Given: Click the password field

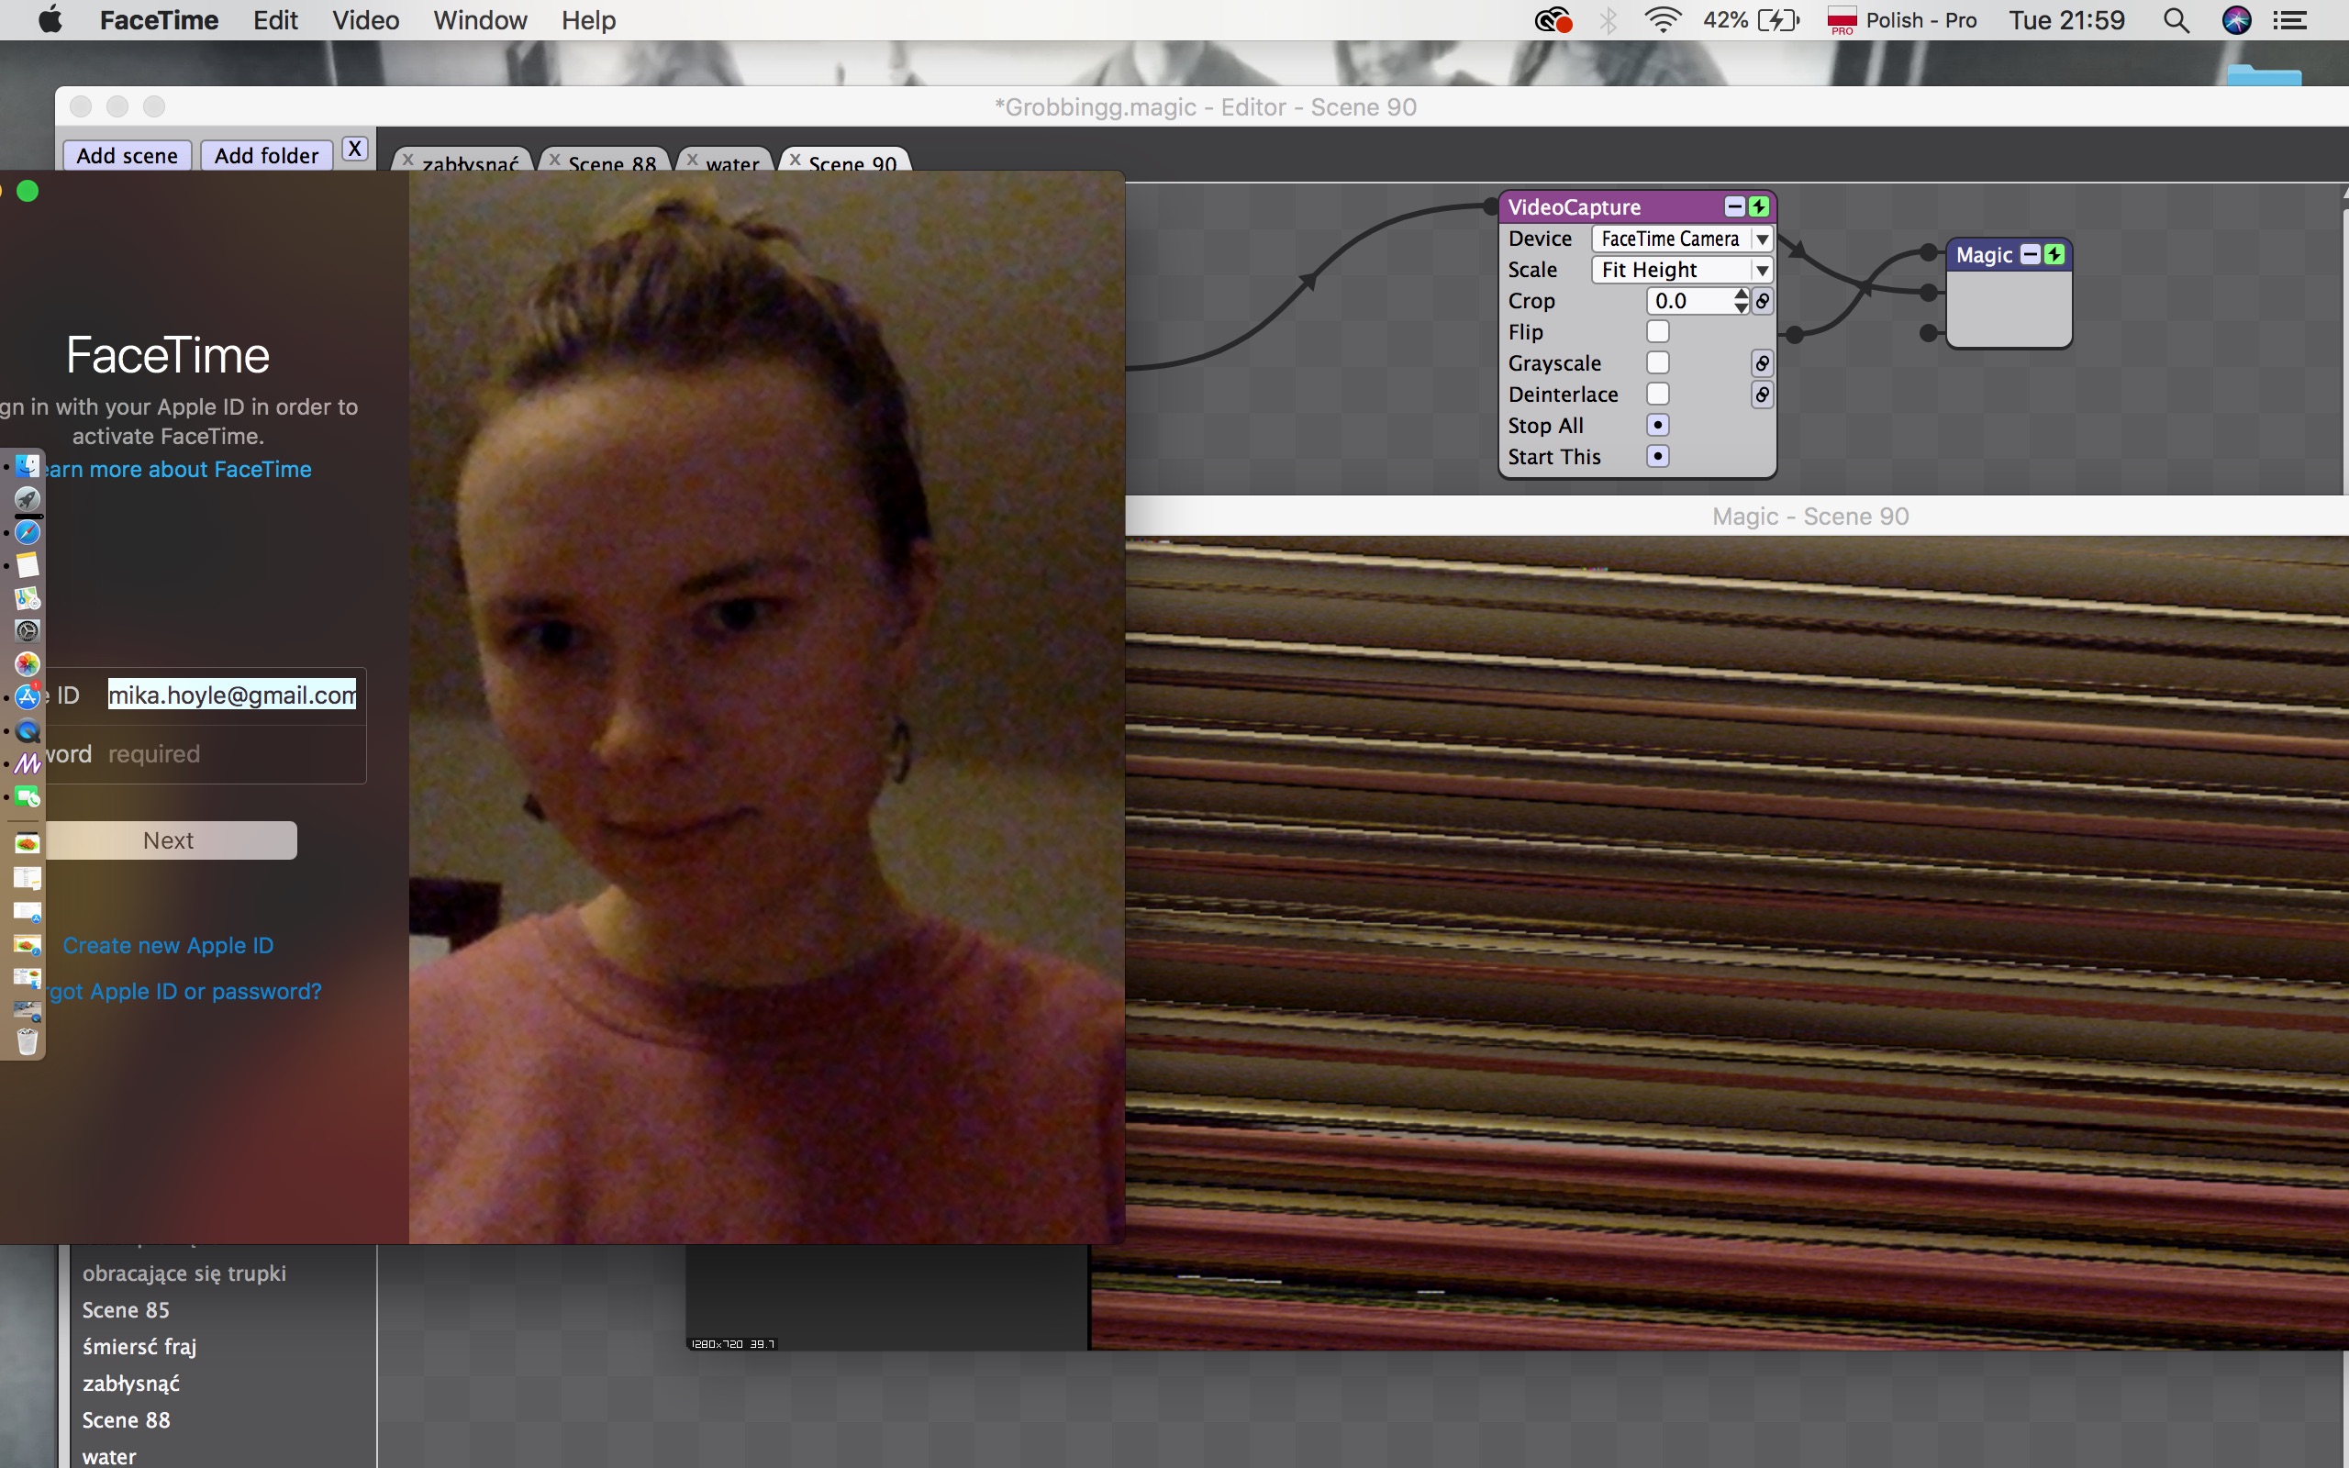Looking at the screenshot, I should click(x=233, y=754).
